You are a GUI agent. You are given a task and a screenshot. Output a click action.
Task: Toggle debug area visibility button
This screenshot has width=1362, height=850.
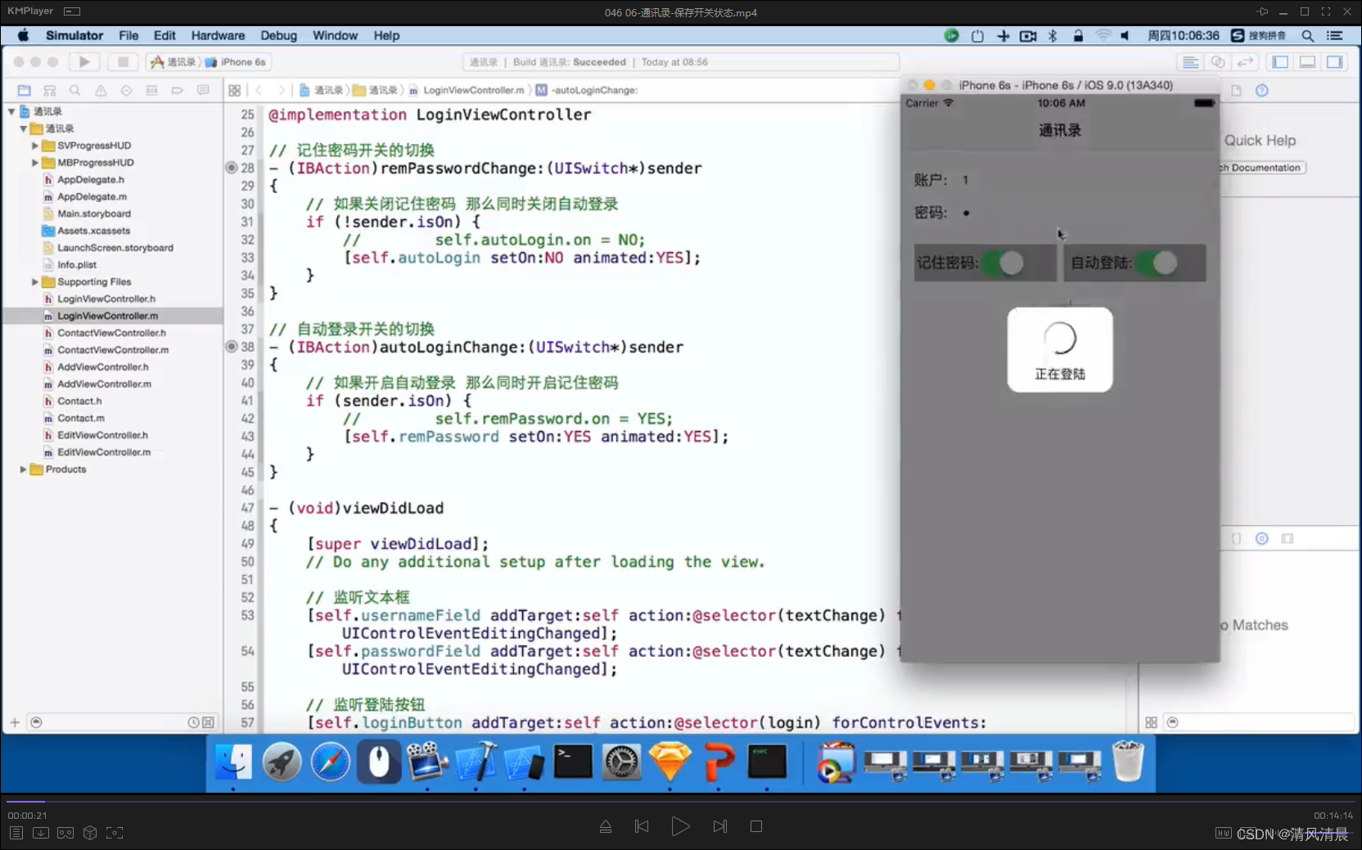[1308, 62]
